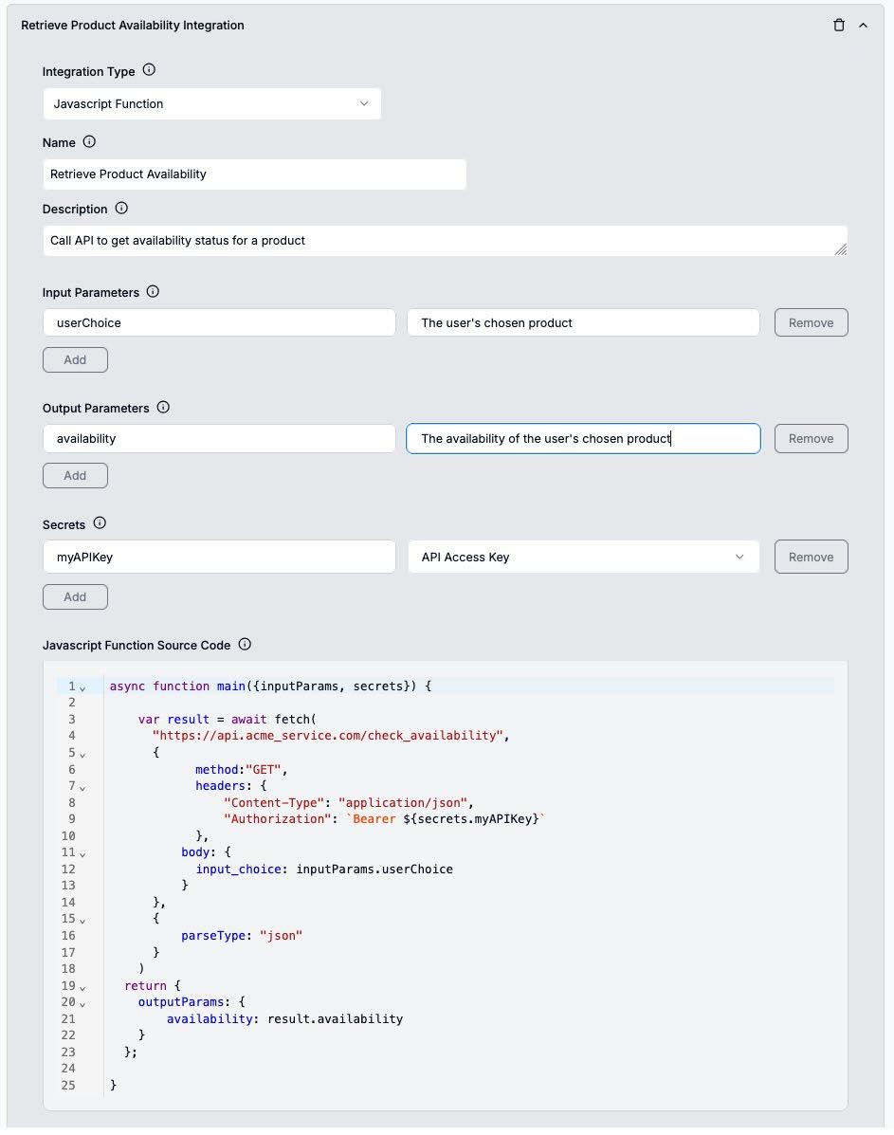This screenshot has height=1135, width=894.
Task: Show info tooltip for Secrets
Action: click(x=100, y=523)
